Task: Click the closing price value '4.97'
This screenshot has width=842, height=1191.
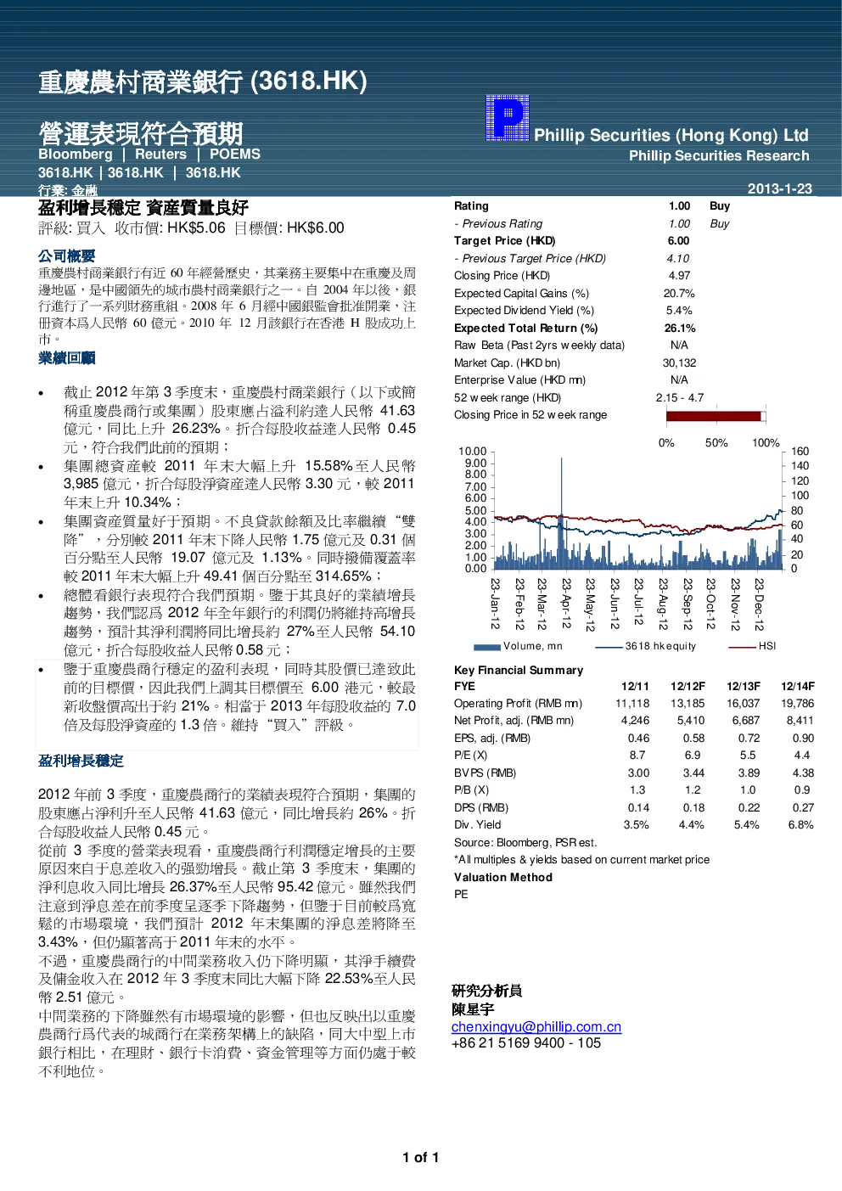Action: pos(679,276)
